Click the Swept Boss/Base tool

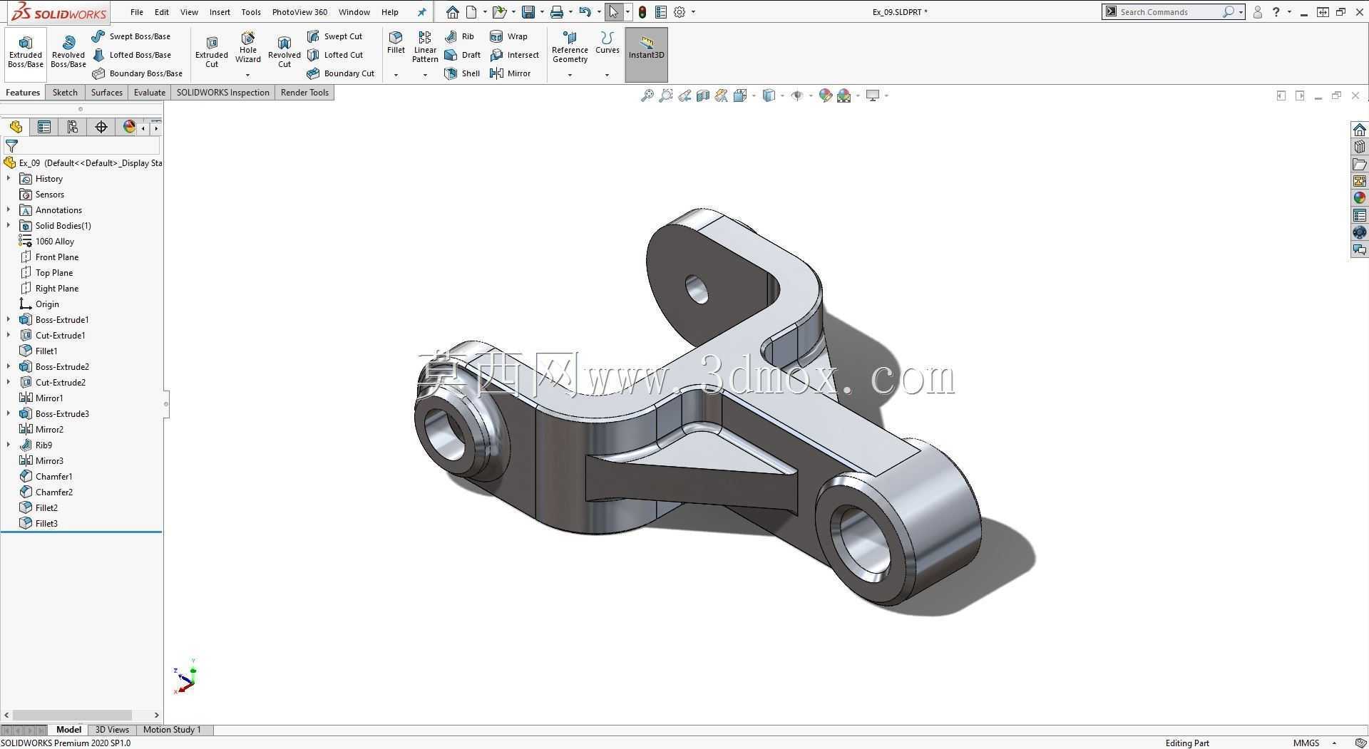[x=131, y=36]
